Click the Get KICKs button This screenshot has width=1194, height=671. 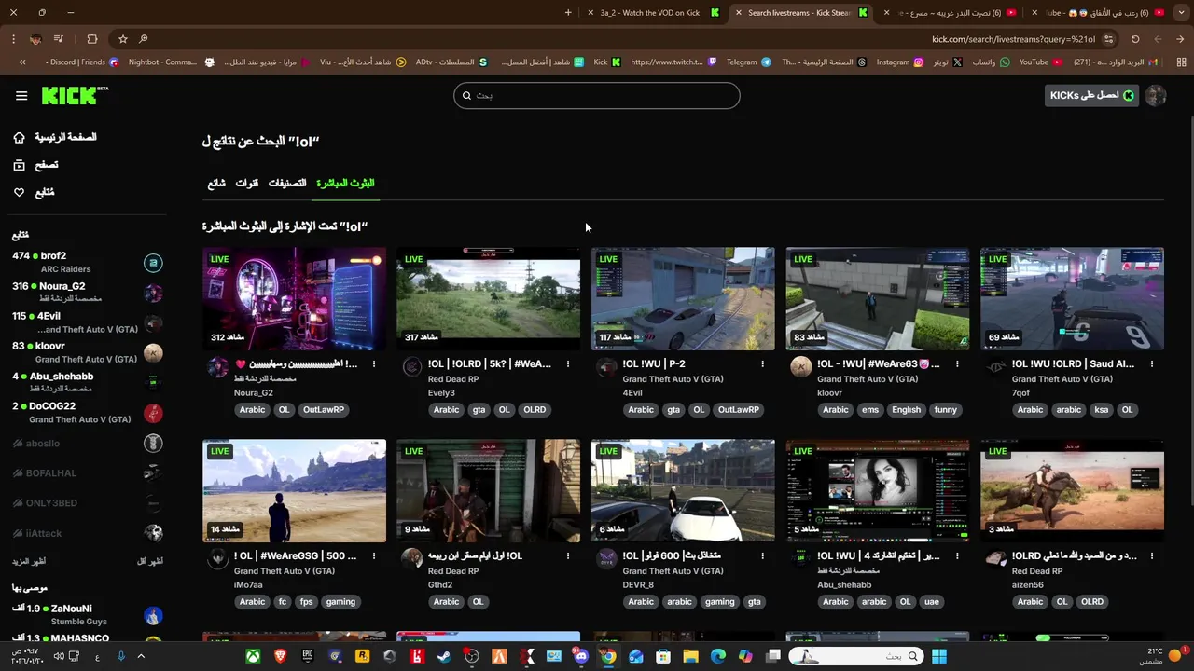pos(1091,95)
